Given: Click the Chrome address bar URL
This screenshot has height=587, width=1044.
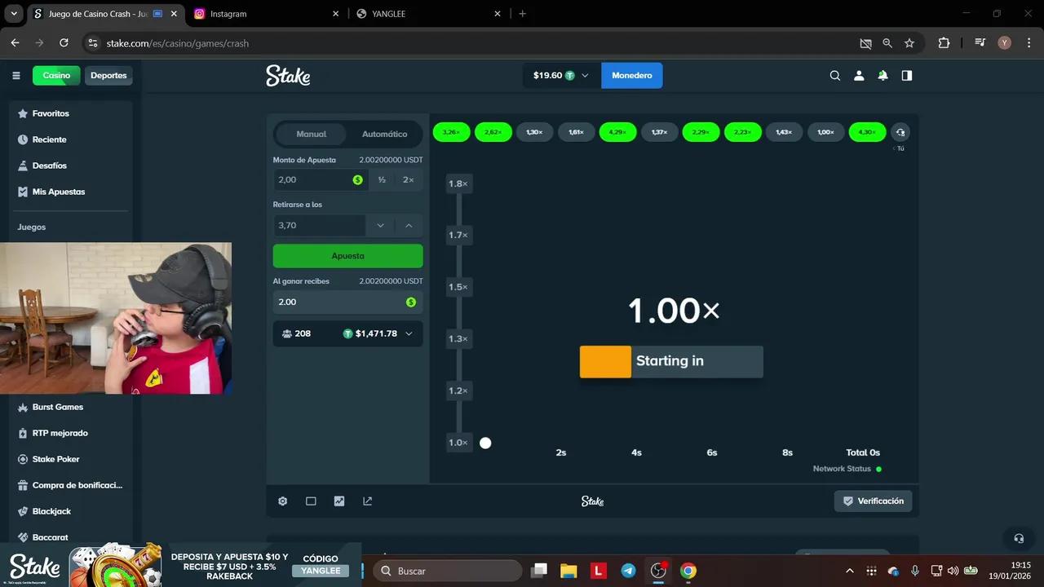Looking at the screenshot, I should tap(178, 43).
